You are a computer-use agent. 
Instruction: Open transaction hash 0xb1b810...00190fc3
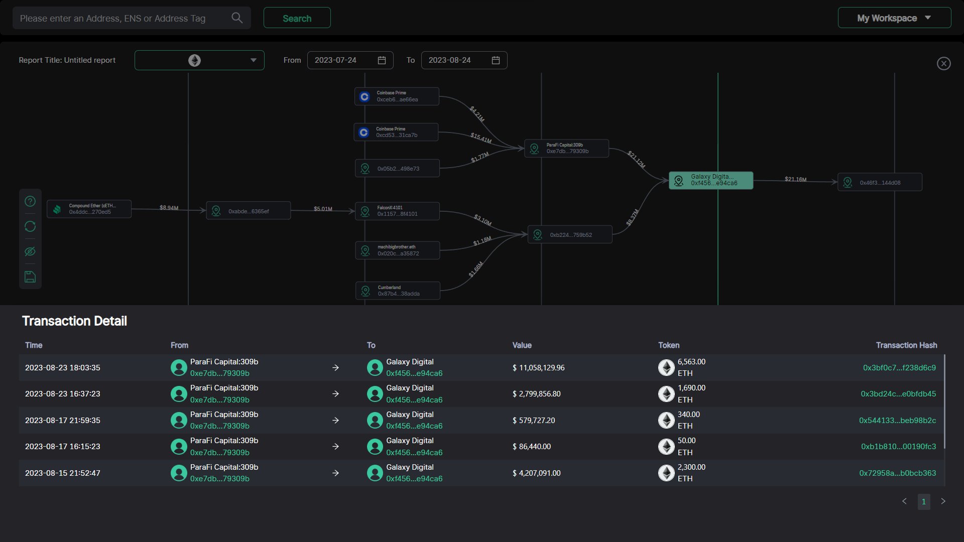click(898, 447)
